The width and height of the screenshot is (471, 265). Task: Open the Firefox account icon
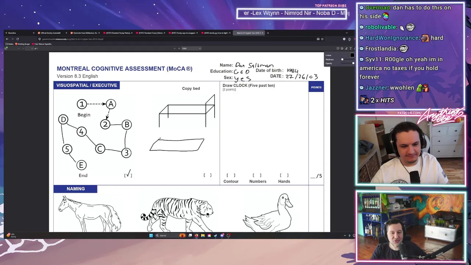coord(344,39)
